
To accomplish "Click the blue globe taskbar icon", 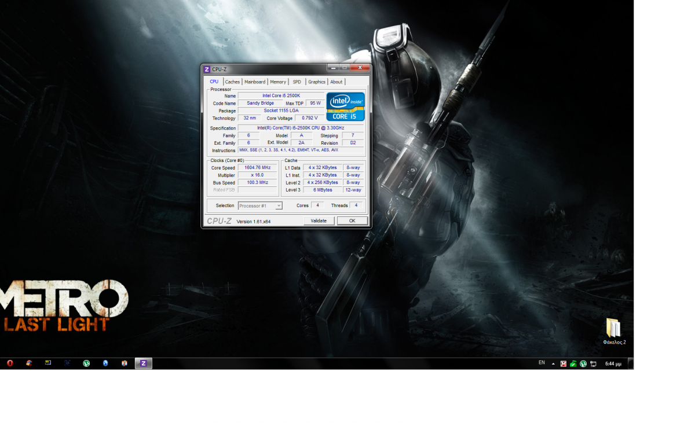I will point(105,363).
